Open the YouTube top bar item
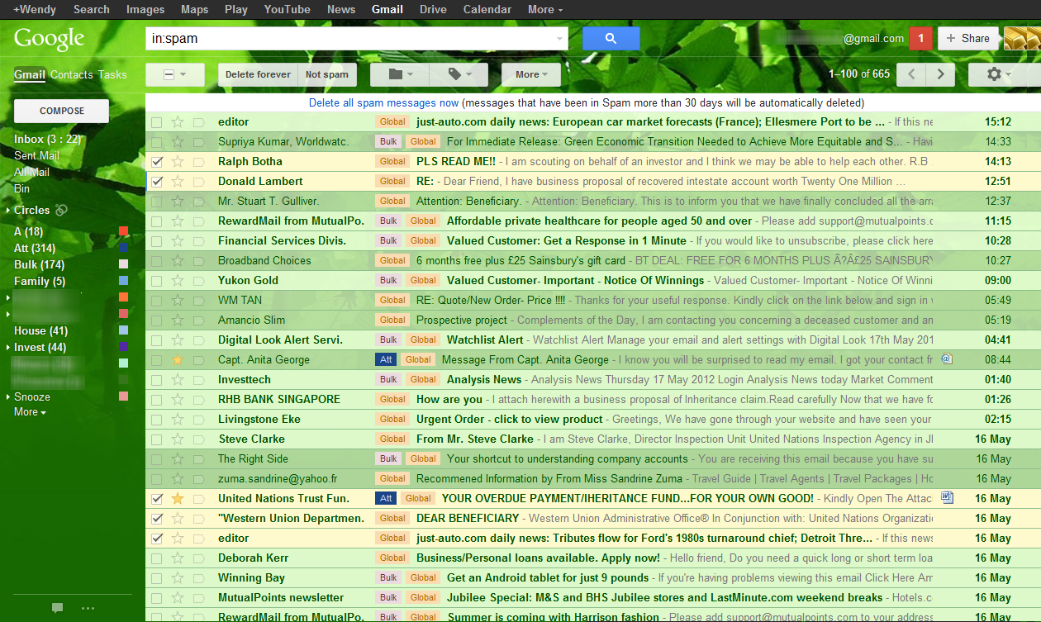Screen dimensions: 1041x622 point(288,9)
